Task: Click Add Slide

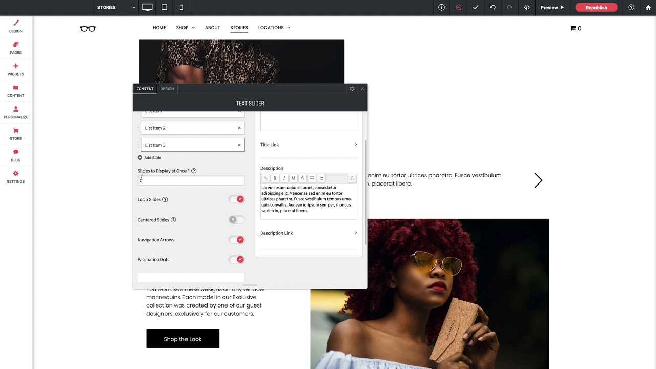Action: [x=149, y=158]
